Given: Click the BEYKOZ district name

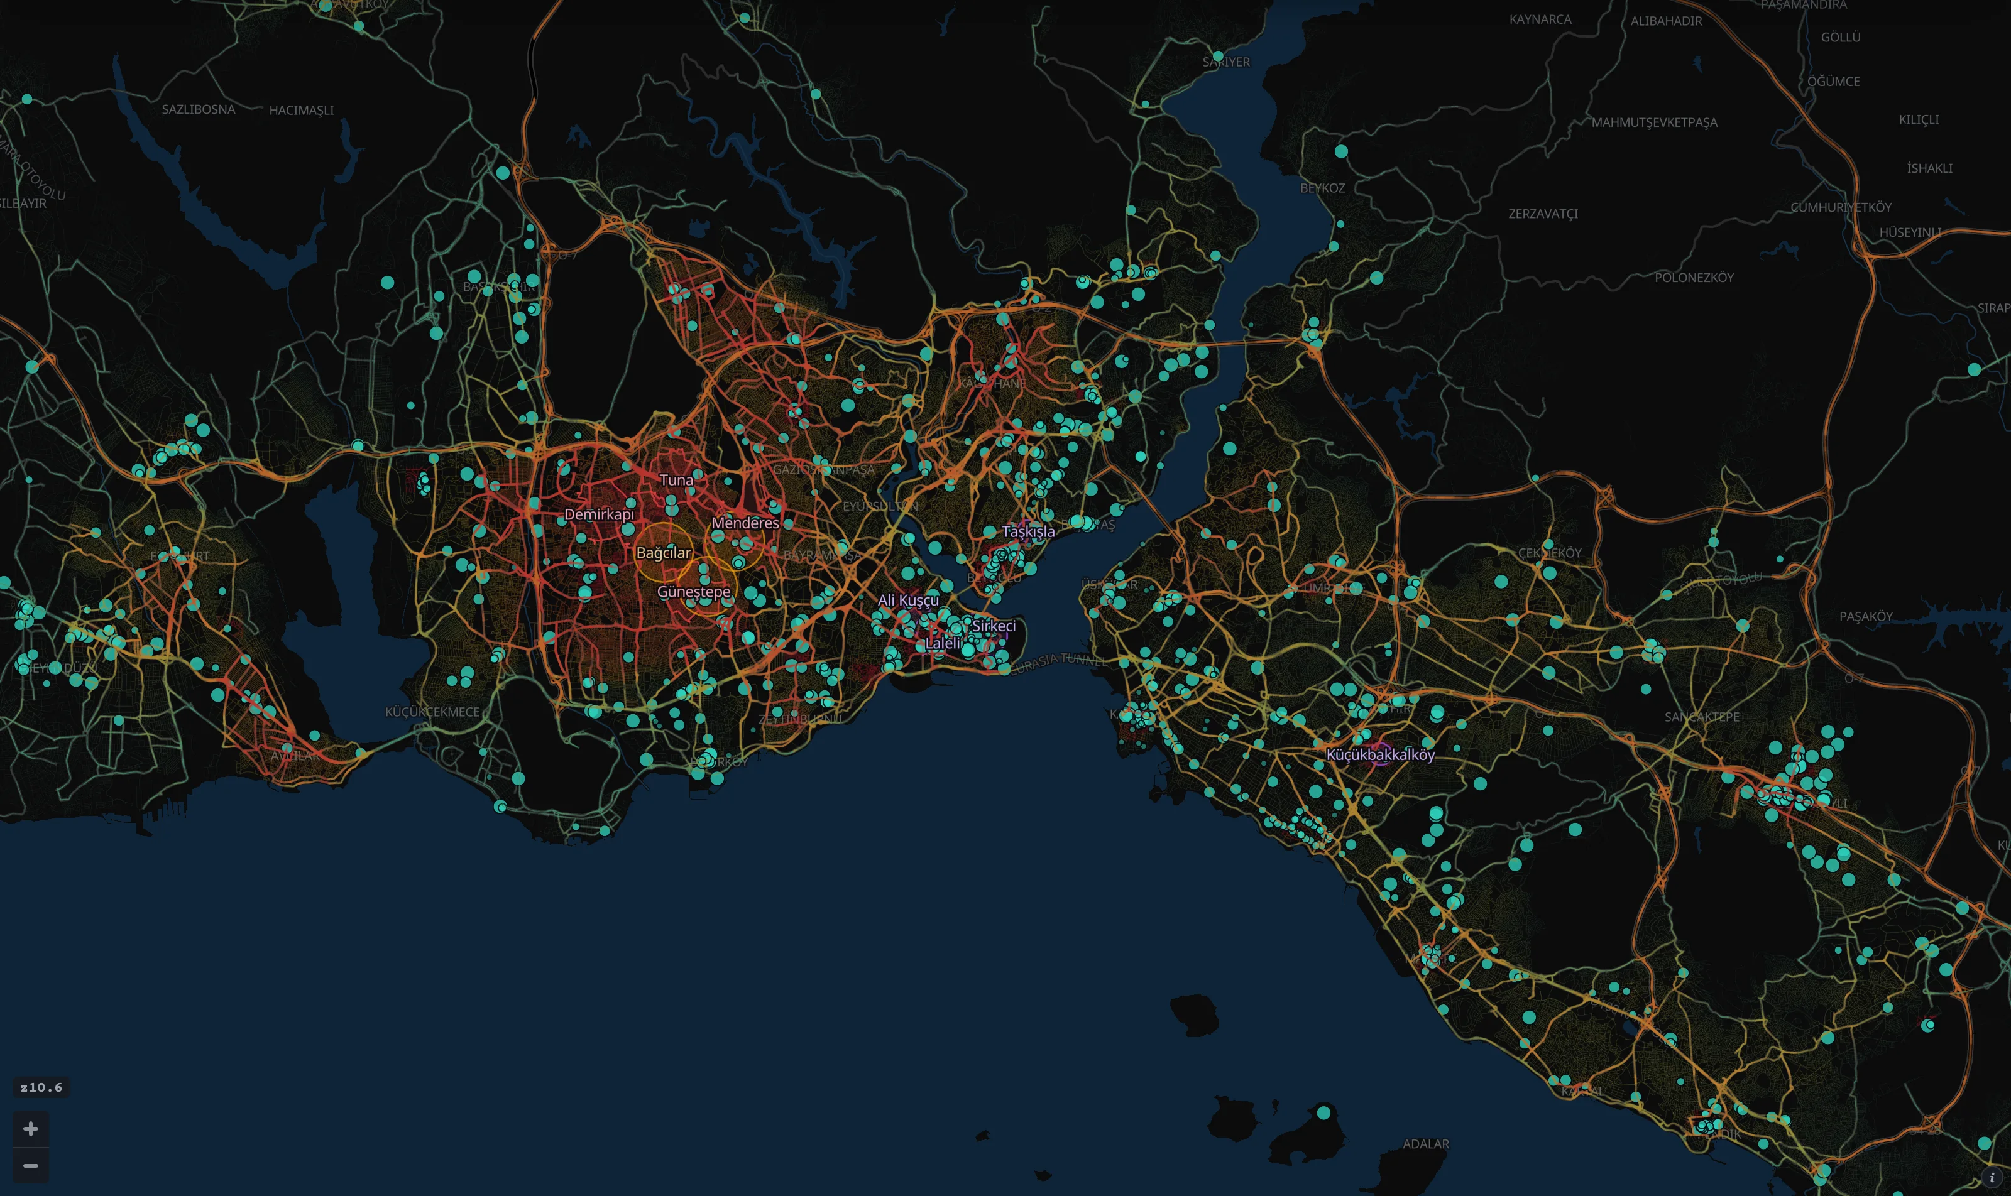Looking at the screenshot, I should (x=1322, y=188).
